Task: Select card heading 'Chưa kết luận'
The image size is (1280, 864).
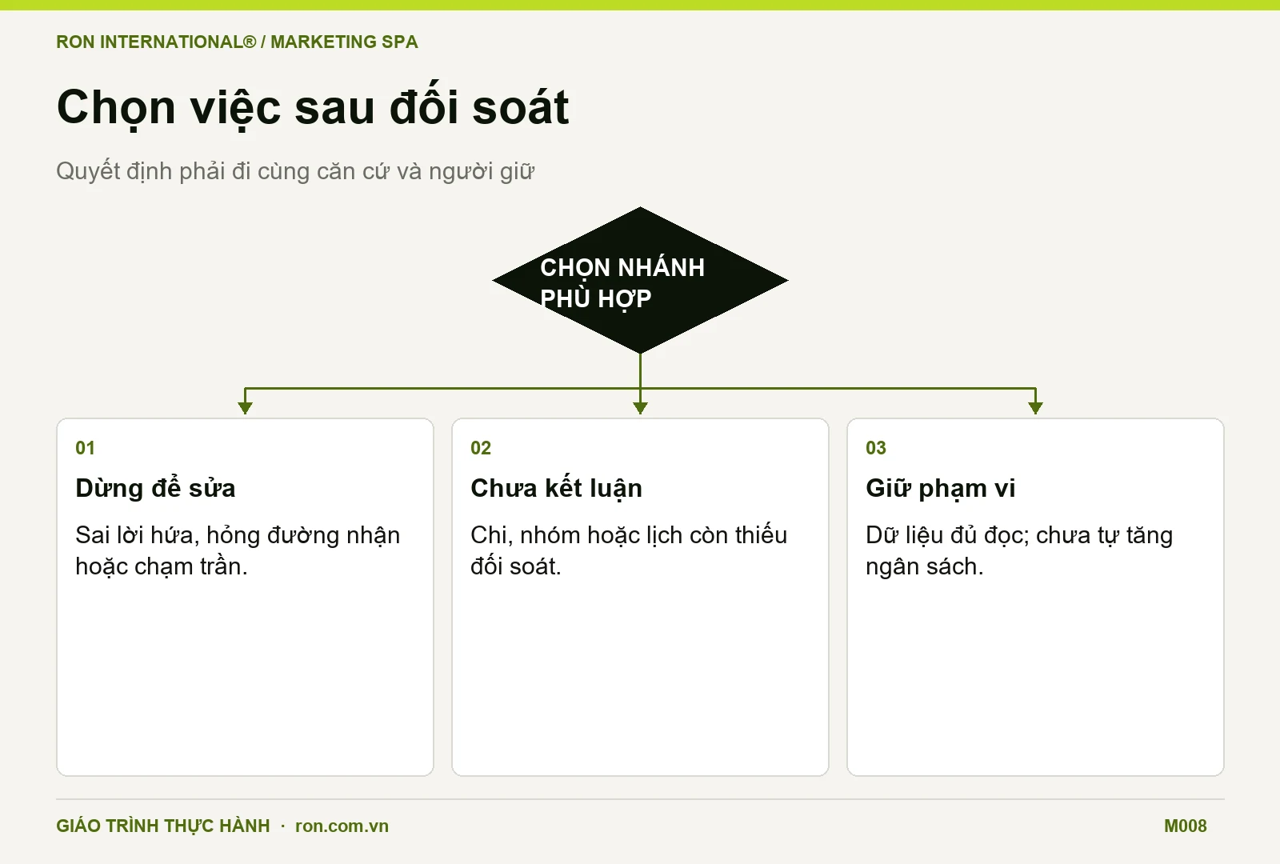Action: [556, 488]
